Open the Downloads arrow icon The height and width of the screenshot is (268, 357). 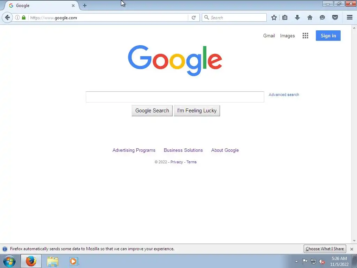[297, 17]
